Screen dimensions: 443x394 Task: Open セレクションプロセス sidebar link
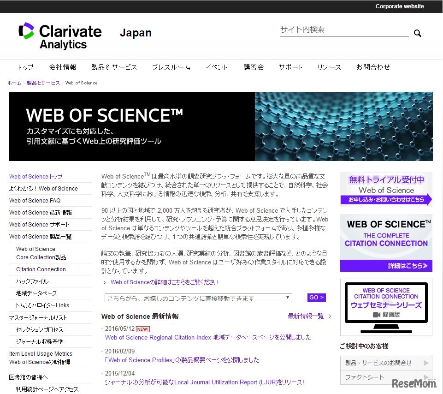[40, 330]
